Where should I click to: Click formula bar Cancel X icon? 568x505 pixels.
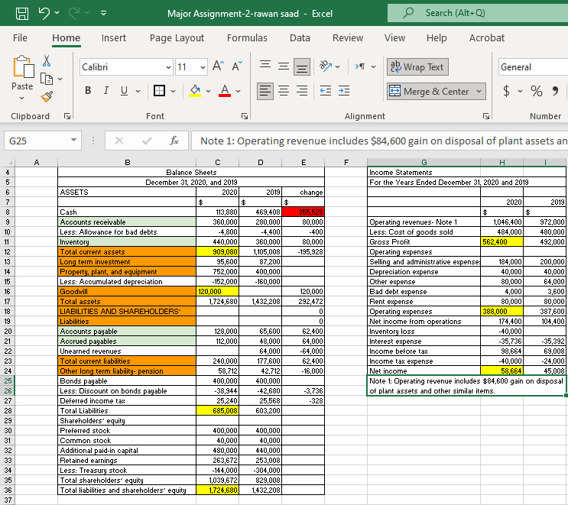pos(119,141)
